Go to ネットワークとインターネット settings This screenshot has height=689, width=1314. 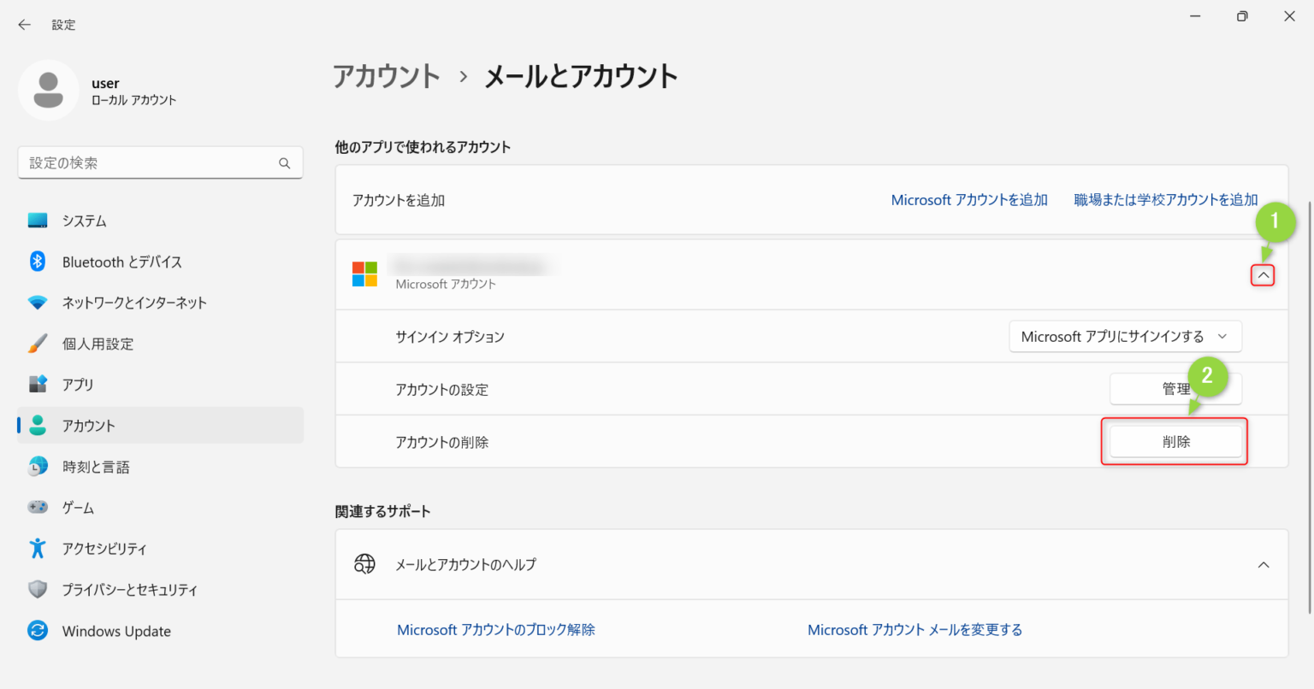[134, 303]
